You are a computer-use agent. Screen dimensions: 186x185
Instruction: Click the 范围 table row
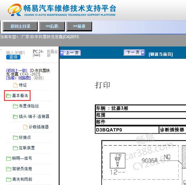pyautogui.click(x=141, y=115)
